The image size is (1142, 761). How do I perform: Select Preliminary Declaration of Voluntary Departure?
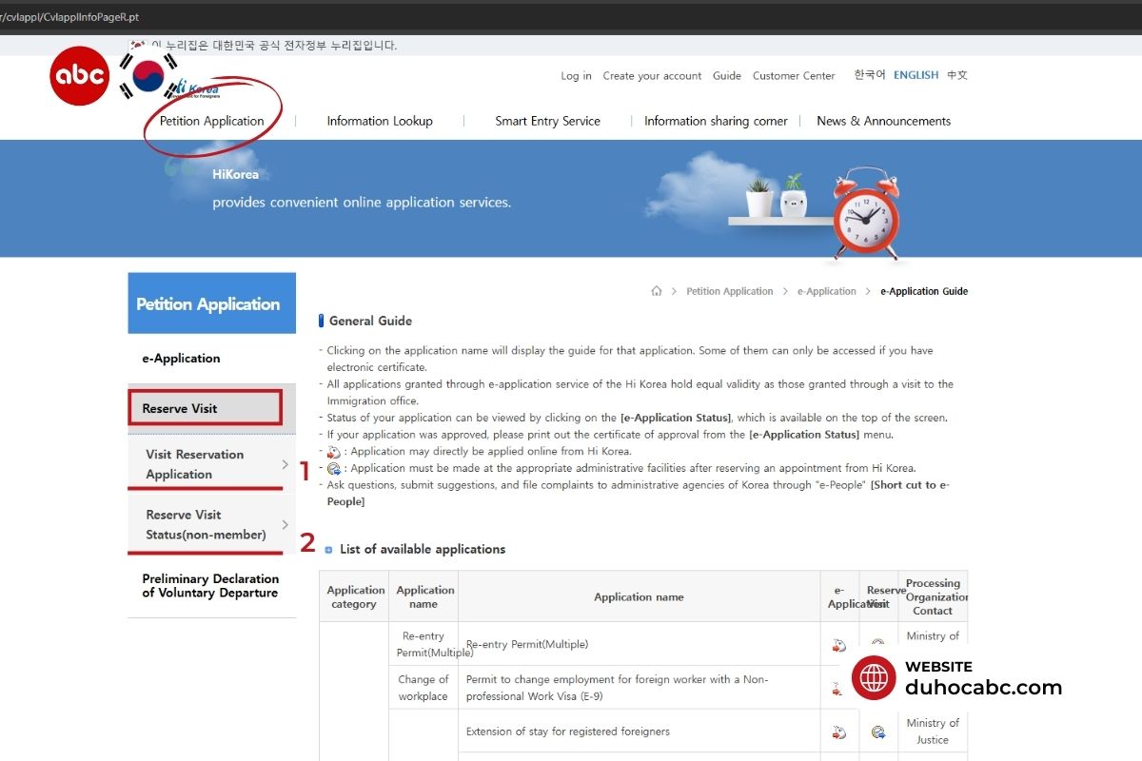click(x=210, y=586)
